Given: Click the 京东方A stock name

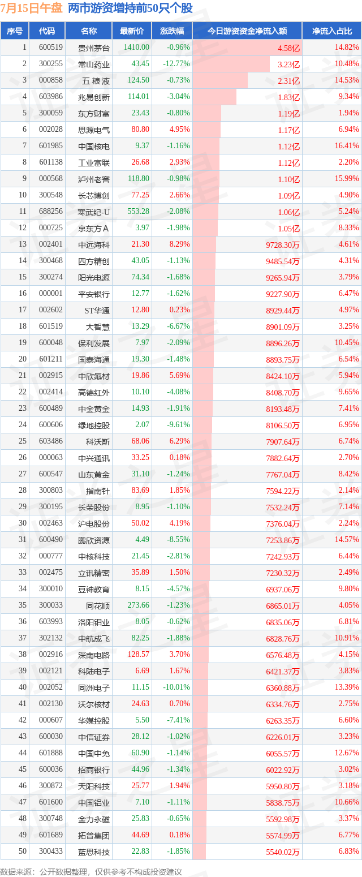Looking at the screenshot, I should (x=94, y=229).
